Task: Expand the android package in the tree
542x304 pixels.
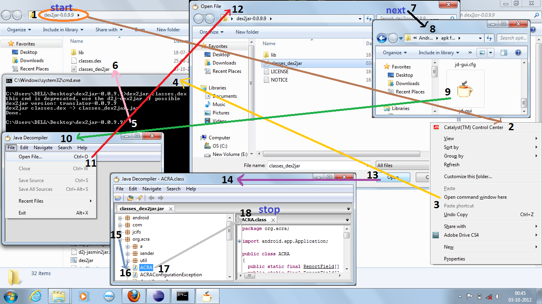Action: (x=120, y=218)
